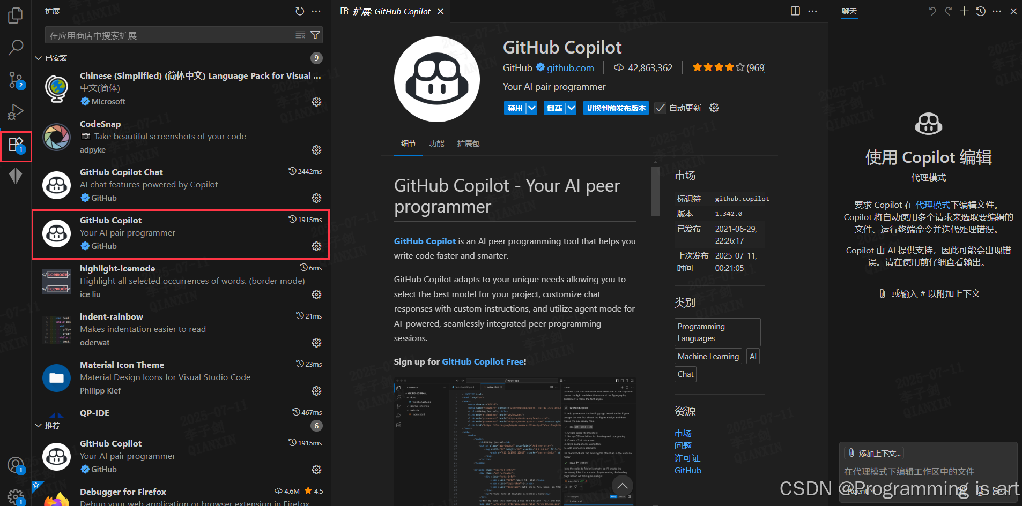Open the 许可证 resource link
This screenshot has height=506, width=1022.
coord(687,458)
